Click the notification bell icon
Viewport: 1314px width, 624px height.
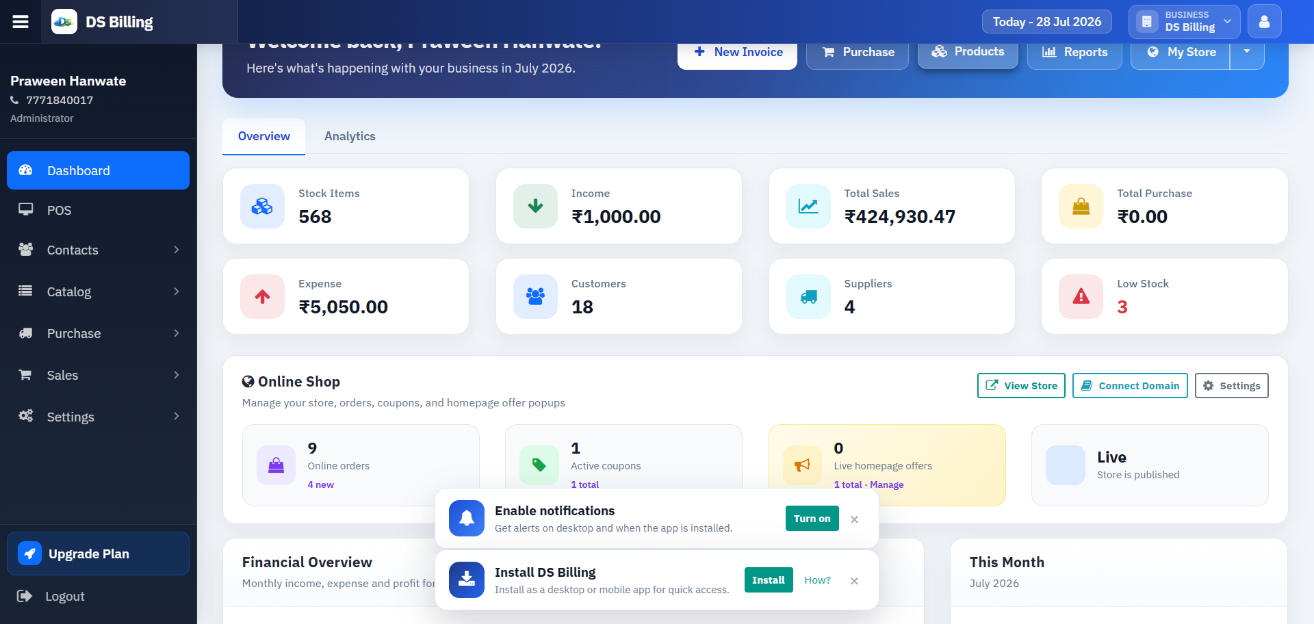pyautogui.click(x=467, y=518)
